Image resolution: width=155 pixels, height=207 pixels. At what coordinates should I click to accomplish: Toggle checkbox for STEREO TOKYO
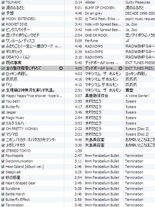3,151
